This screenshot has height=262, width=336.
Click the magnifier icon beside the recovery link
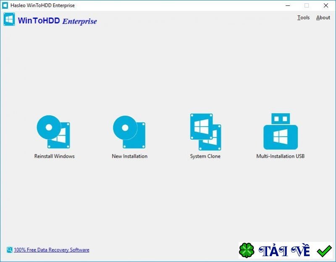coord(9,249)
